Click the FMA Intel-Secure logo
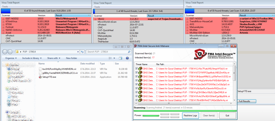 tap(214, 54)
